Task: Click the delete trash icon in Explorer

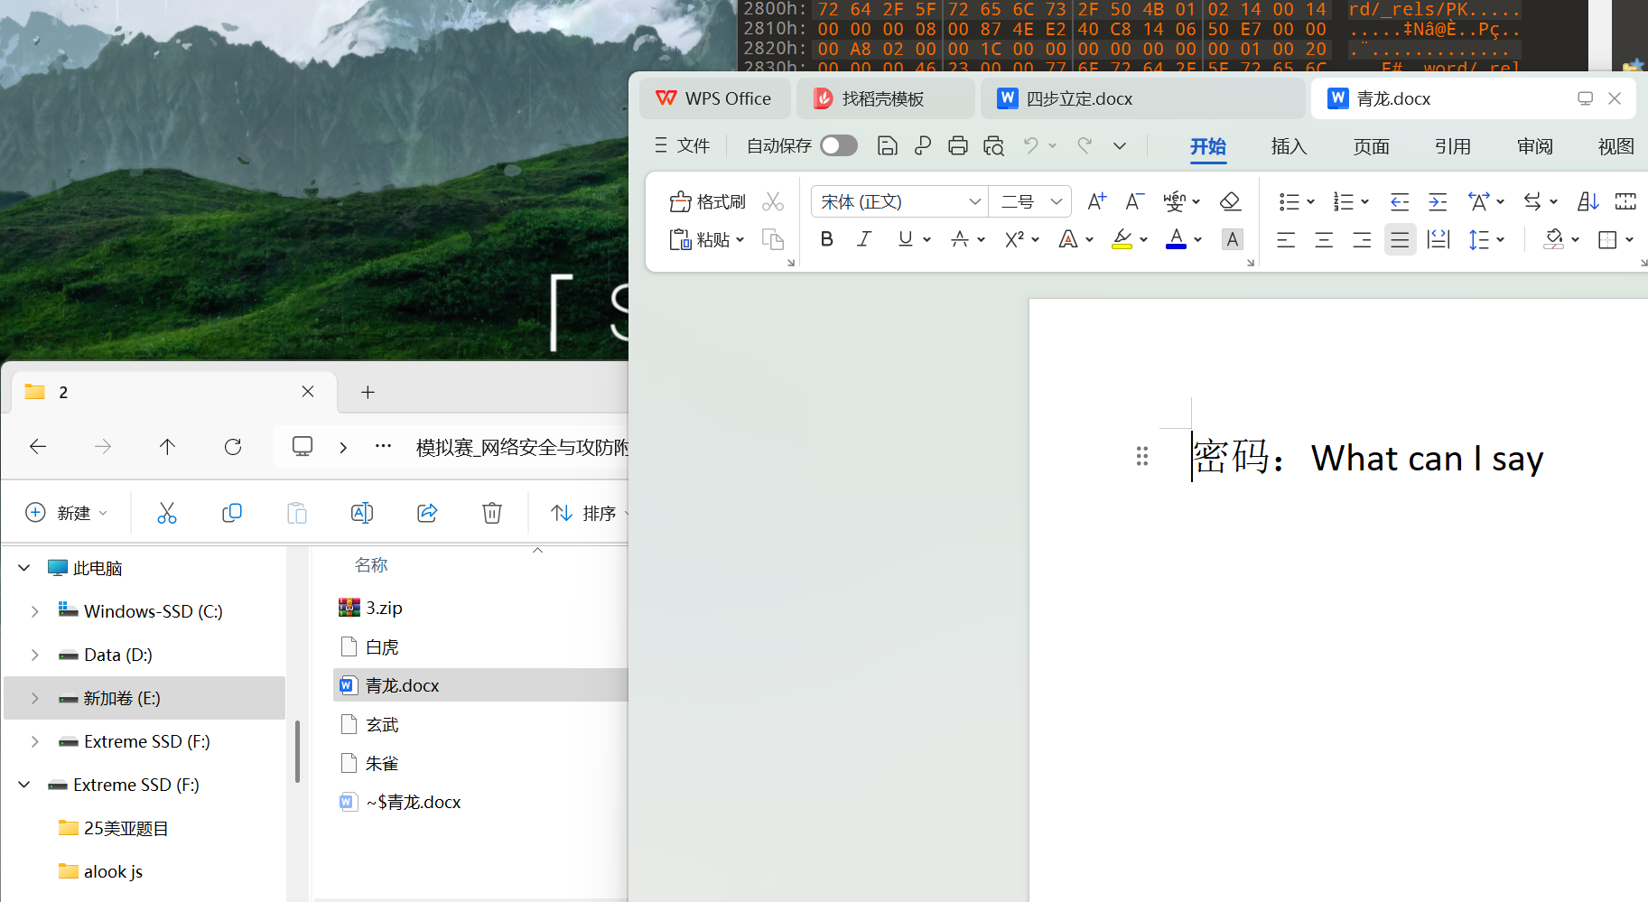Action: coord(492,513)
